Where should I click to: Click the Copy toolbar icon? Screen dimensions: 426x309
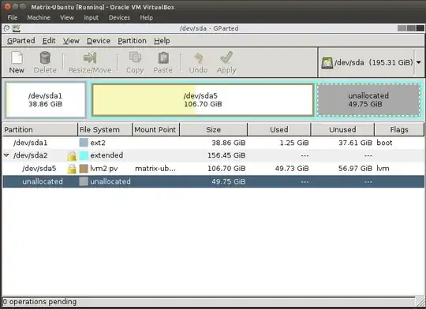pyautogui.click(x=135, y=58)
